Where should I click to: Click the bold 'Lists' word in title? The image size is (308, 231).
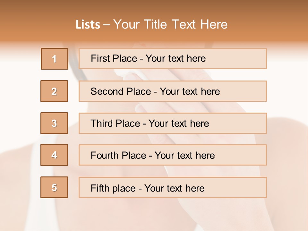(x=88, y=24)
